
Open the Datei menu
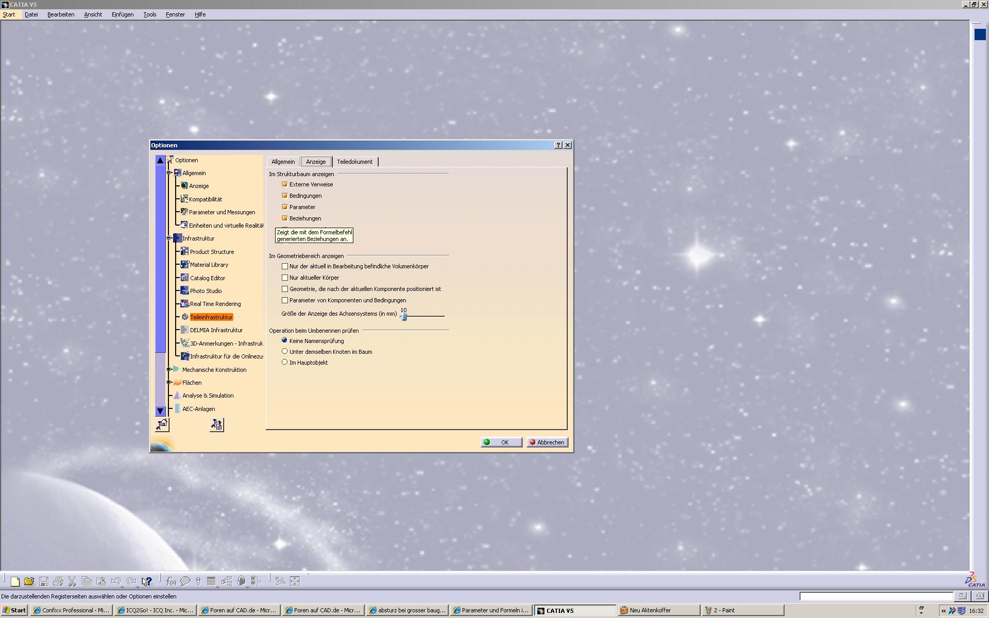coord(31,14)
